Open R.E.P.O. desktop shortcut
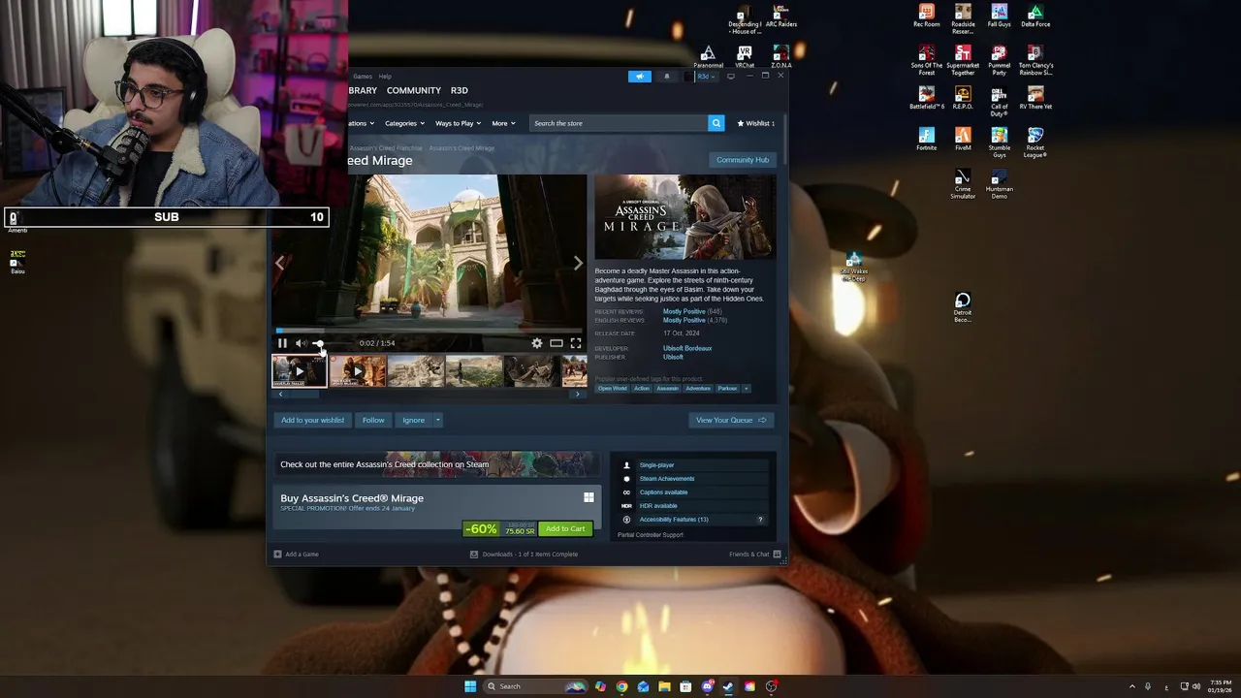1241x698 pixels. click(963, 97)
